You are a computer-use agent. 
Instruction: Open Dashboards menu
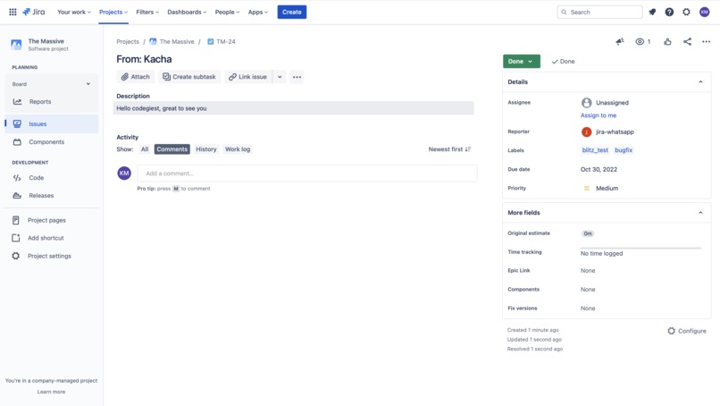point(187,12)
